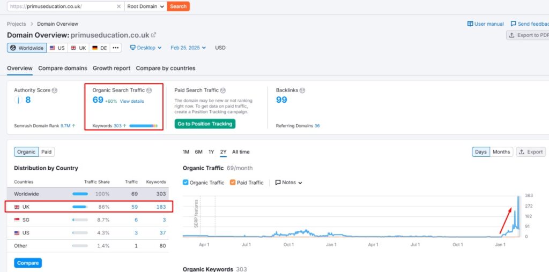Screen dimensions: 549x272
Task: Select the UK database filter button
Action: [x=78, y=48]
